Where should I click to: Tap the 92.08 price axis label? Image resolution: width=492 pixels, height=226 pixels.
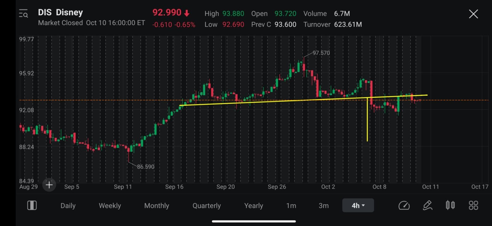tap(26, 110)
